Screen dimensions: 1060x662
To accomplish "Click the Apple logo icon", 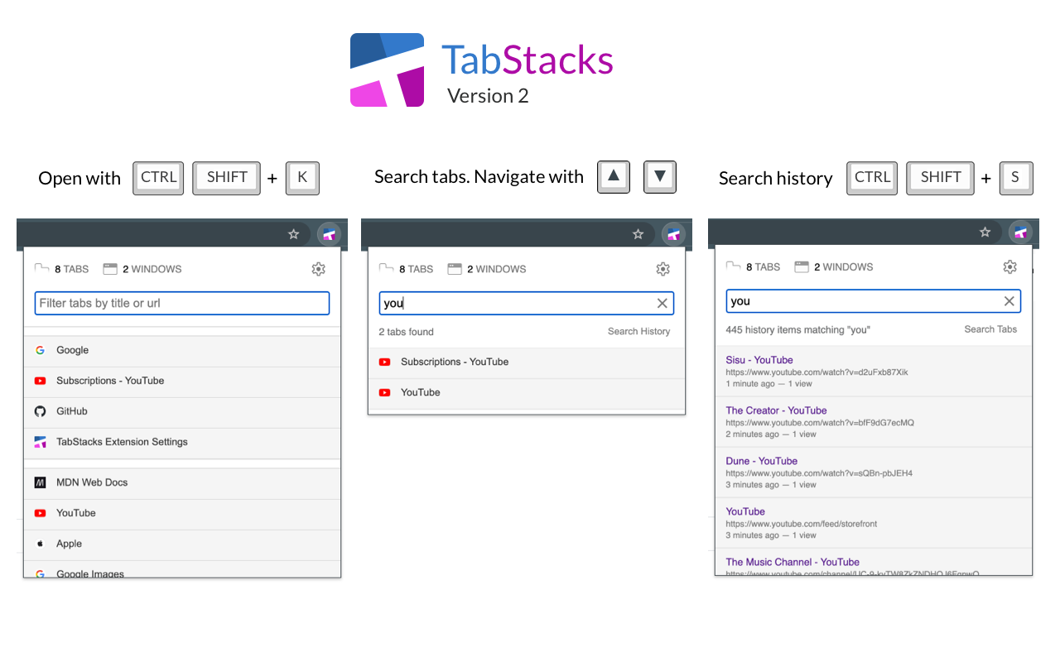I will [40, 544].
